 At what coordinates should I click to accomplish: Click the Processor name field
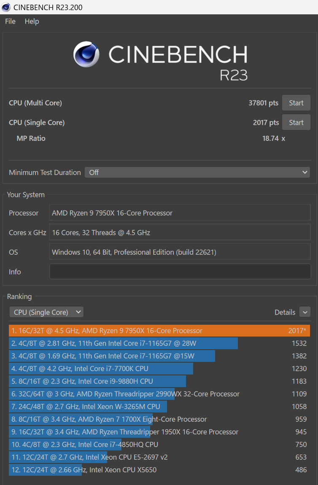pyautogui.click(x=180, y=213)
